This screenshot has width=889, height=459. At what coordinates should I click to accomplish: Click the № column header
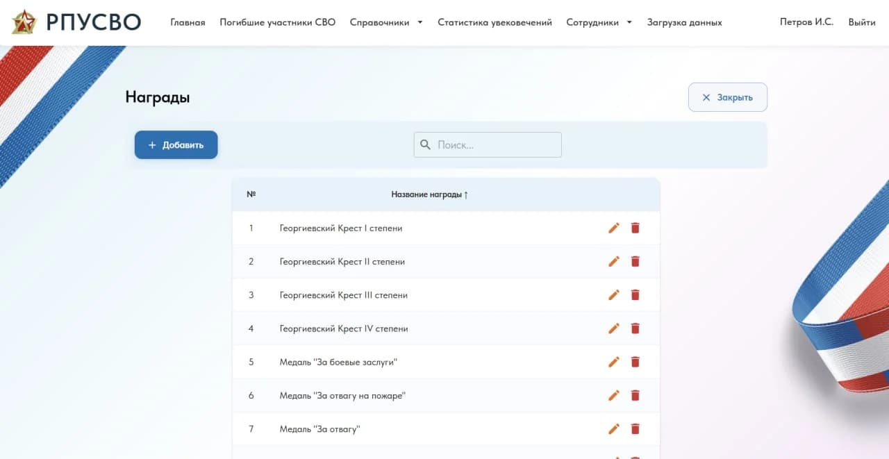tap(251, 194)
